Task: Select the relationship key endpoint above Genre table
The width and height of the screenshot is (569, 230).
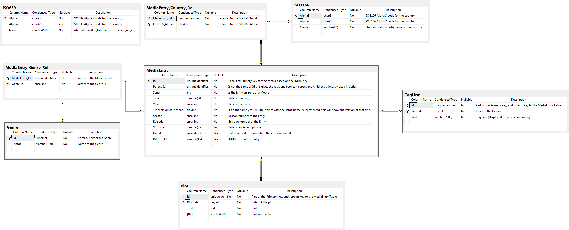Action: 63,120
